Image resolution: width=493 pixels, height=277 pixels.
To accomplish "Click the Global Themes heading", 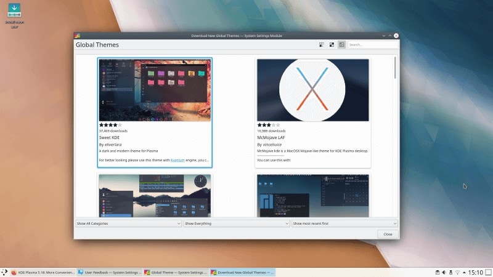I will pos(97,45).
